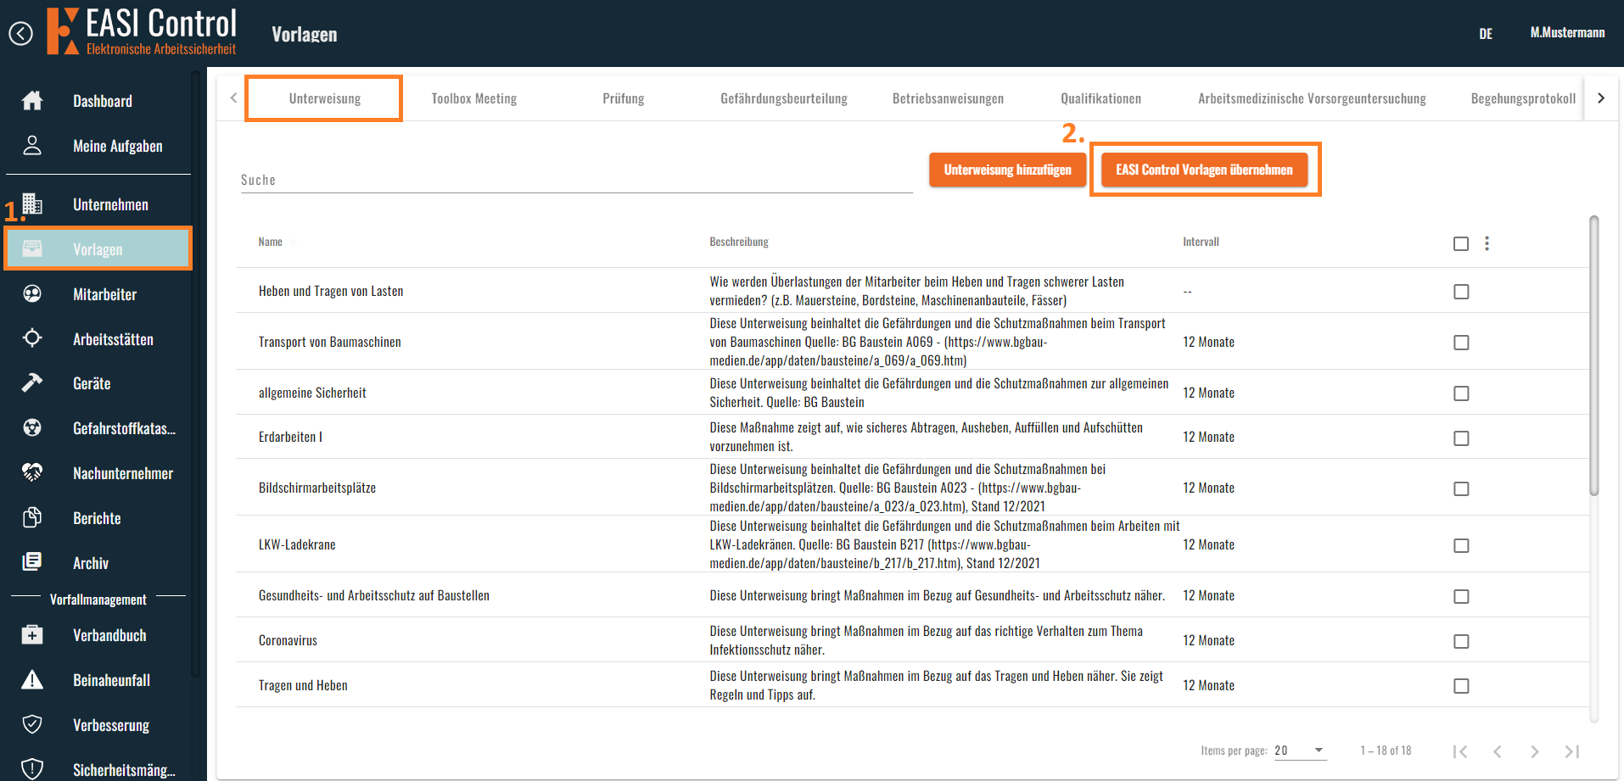Open the Qualifikationen tab
This screenshot has width=1624, height=781.
tap(1101, 98)
